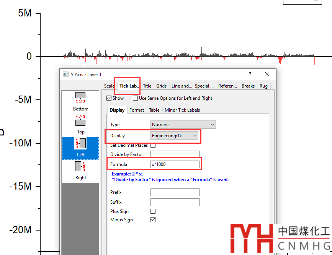
Task: Open the Line and Ticks tab
Action: tap(182, 86)
